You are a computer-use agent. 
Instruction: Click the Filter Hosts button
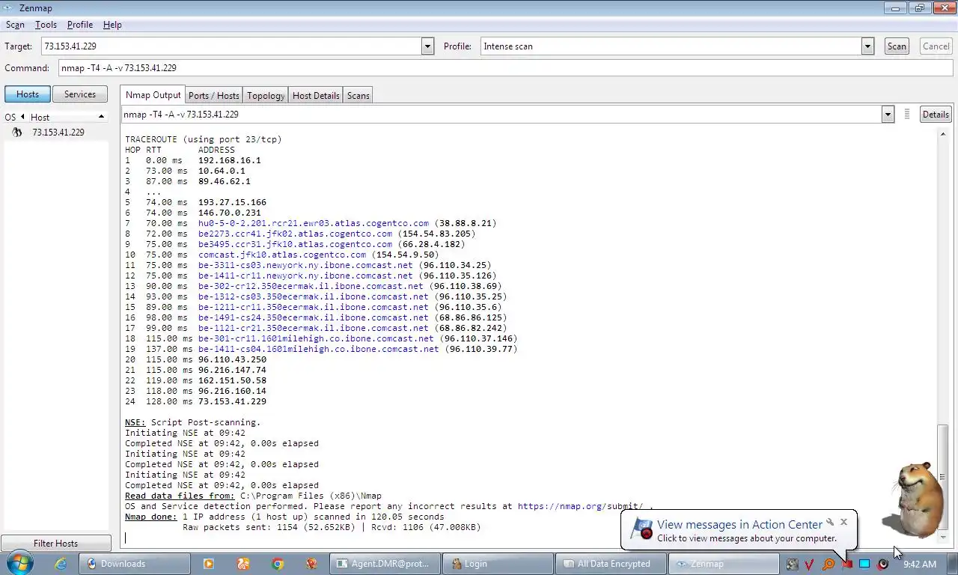55,544
